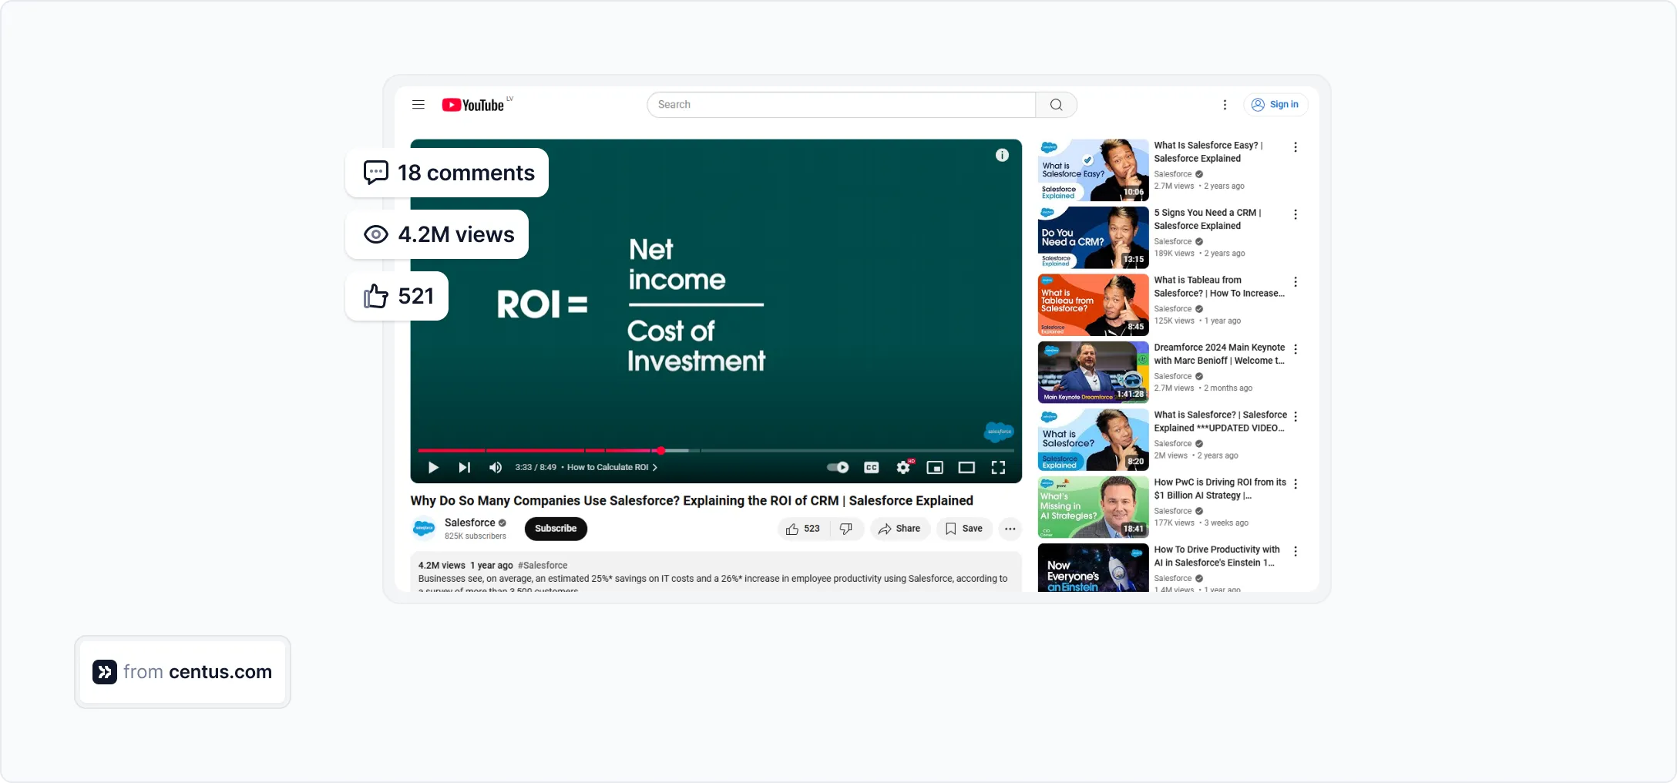The width and height of the screenshot is (1677, 783).
Task: Activate miniplayer mode
Action: tap(934, 468)
